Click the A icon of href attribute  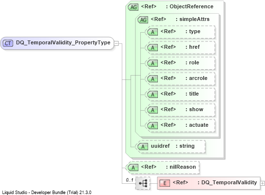(152, 47)
